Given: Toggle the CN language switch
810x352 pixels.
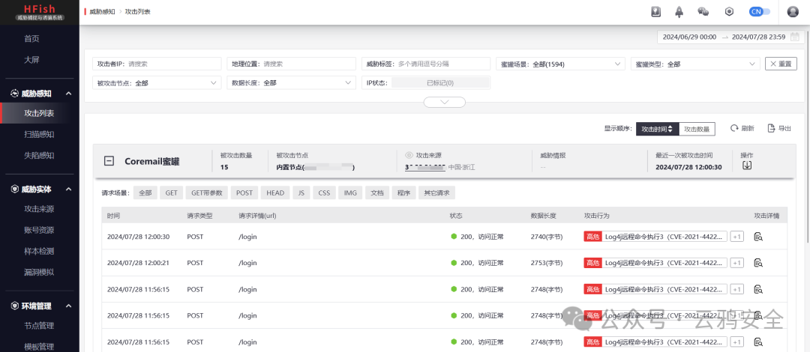Looking at the screenshot, I should click(759, 11).
